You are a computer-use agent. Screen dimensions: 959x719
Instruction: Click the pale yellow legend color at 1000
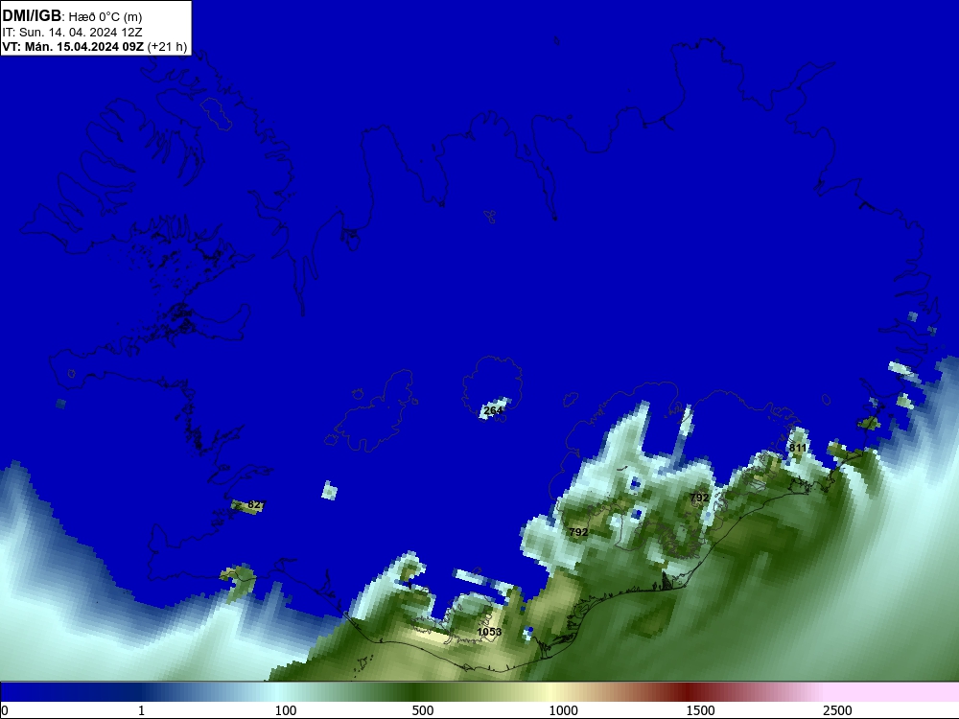pos(549,692)
